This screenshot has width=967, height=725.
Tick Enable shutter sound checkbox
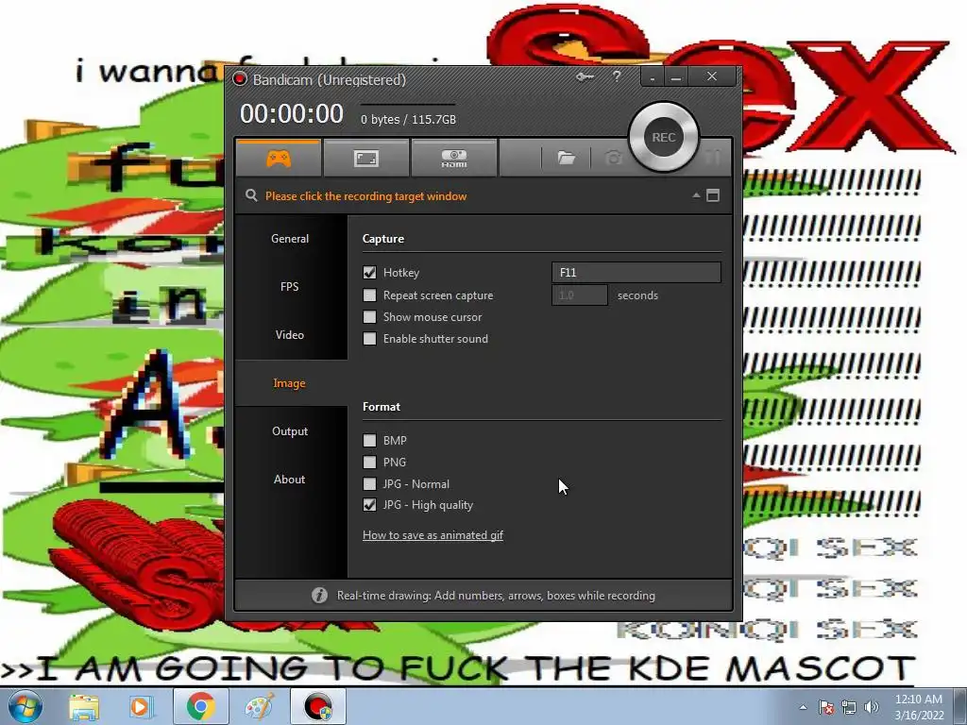tap(369, 339)
